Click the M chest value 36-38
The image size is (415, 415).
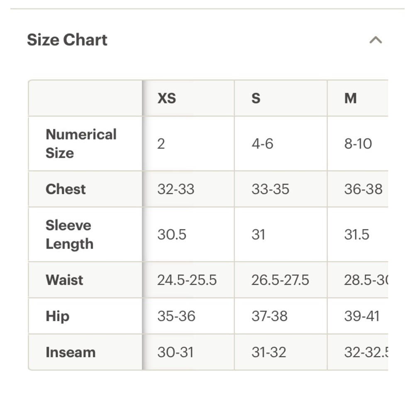click(363, 189)
